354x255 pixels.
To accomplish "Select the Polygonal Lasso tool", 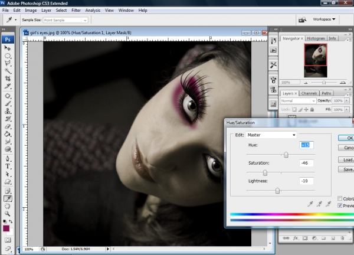I will coord(8,63).
